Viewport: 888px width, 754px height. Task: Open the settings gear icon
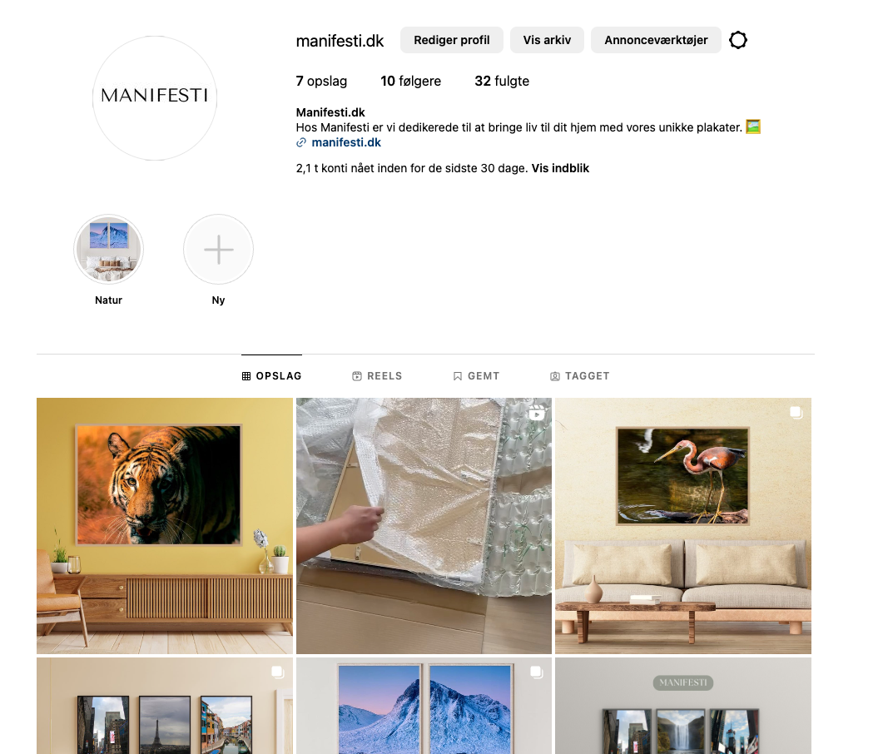pyautogui.click(x=738, y=40)
